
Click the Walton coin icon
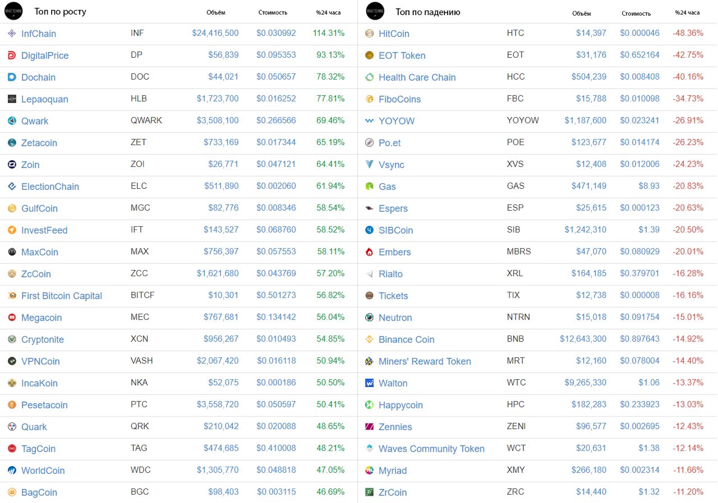(369, 383)
